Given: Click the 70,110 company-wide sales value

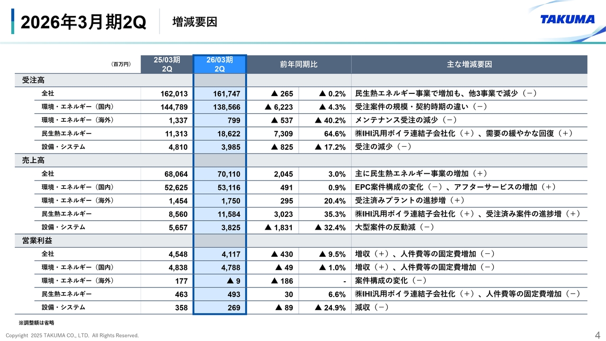Looking at the screenshot, I should click(x=229, y=174).
